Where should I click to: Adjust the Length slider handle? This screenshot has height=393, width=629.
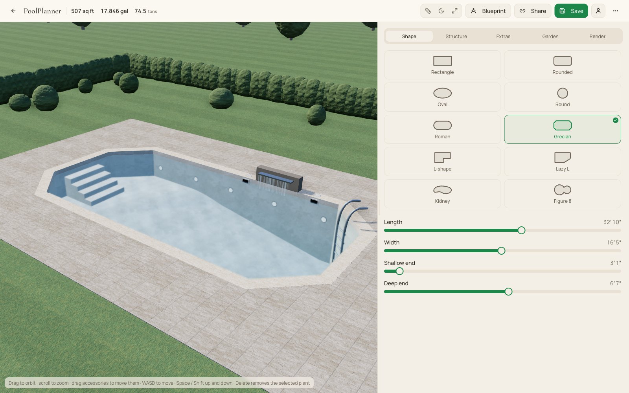coord(521,230)
